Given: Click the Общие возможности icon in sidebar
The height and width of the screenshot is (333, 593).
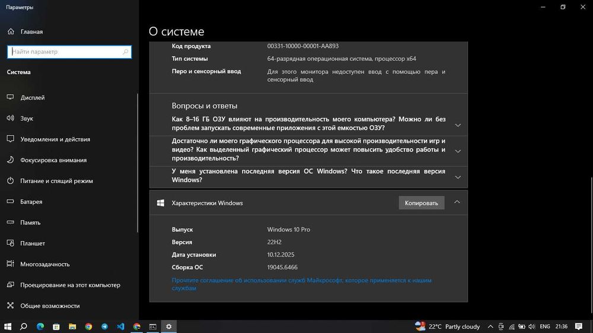Looking at the screenshot, I should point(10,305).
